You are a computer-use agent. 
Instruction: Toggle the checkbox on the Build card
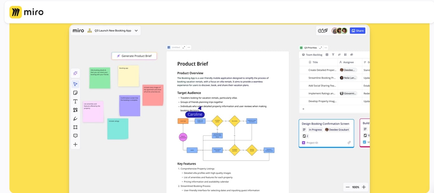365,142
